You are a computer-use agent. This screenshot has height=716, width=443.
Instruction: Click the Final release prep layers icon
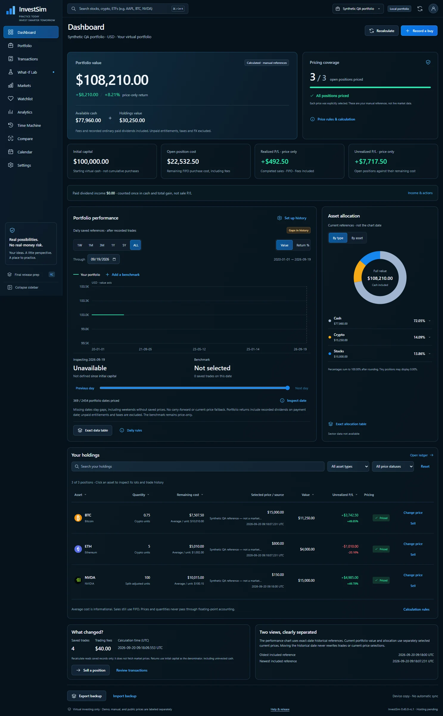click(10, 274)
